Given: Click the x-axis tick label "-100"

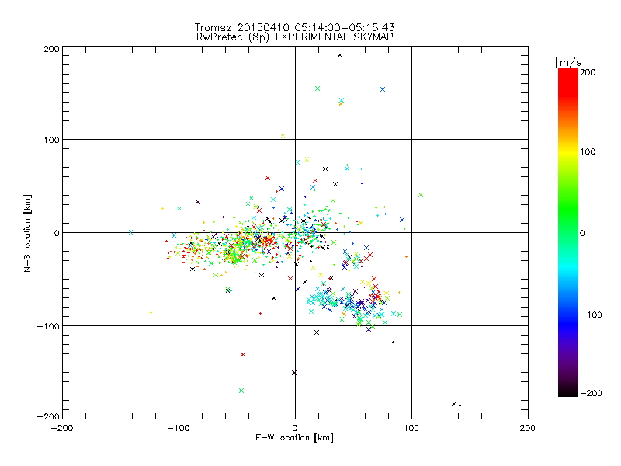Looking at the screenshot, I should click(179, 428).
